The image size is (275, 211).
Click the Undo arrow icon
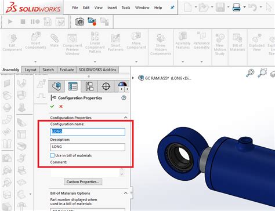(252, 8)
